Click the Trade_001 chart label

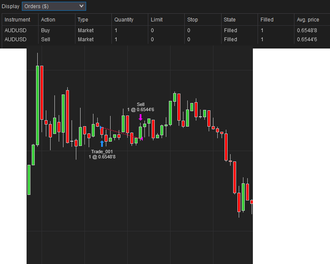click(102, 152)
